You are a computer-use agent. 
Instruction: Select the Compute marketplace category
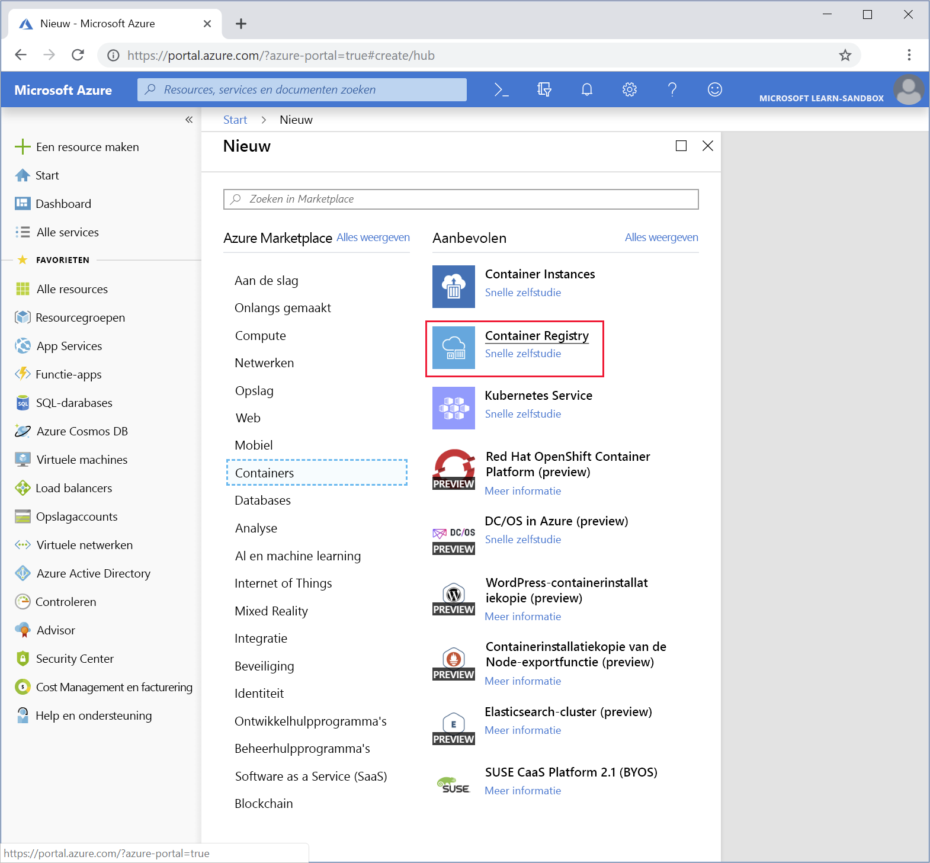(261, 336)
